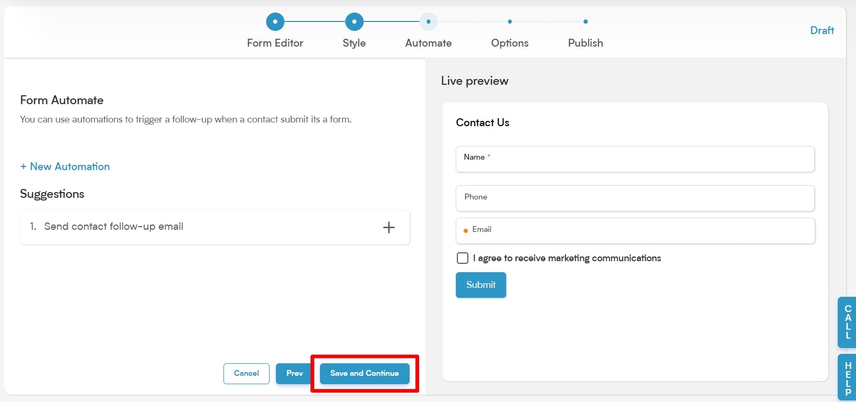Click the Options step dot
The height and width of the screenshot is (402, 856).
510,21
